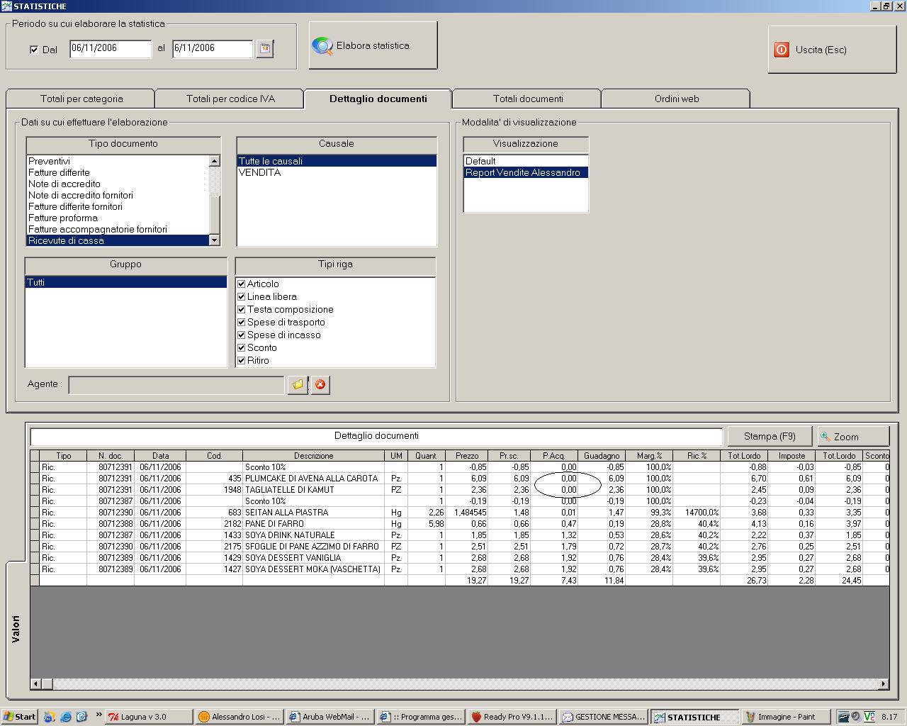Clear agent with red X icon
This screenshot has height=726, width=907.
pyautogui.click(x=320, y=384)
